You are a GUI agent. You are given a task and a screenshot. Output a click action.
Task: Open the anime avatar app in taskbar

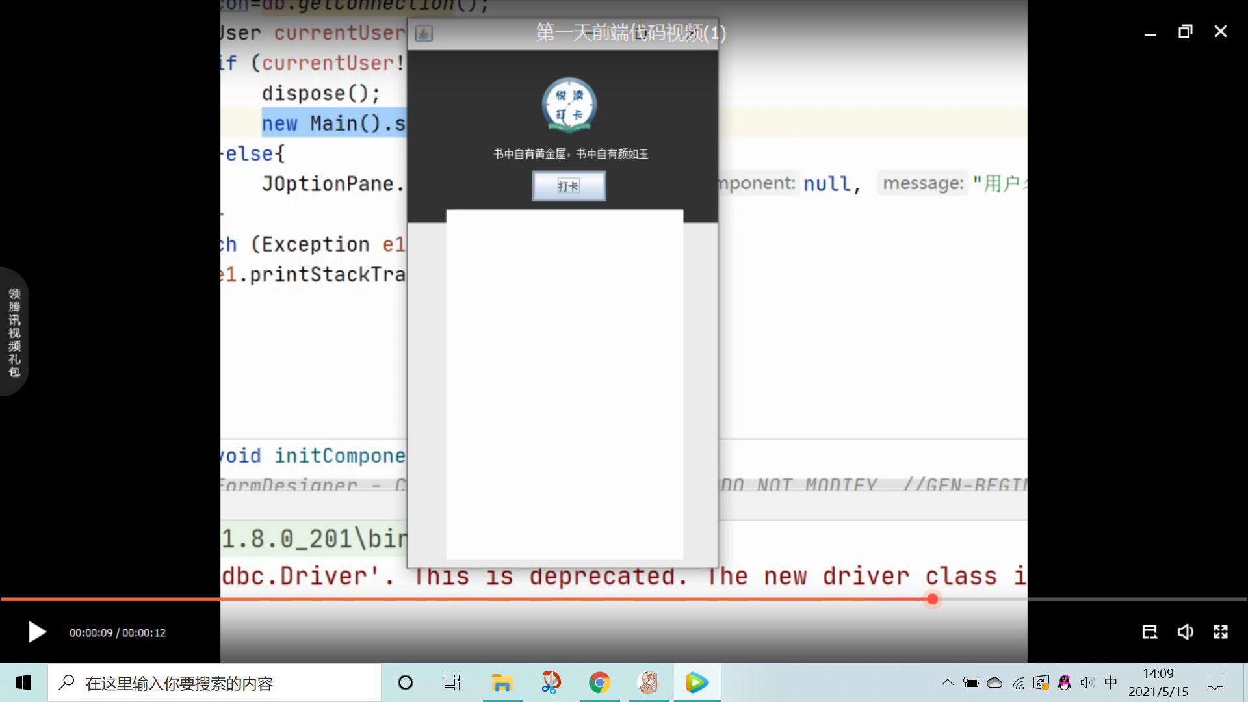pos(648,682)
